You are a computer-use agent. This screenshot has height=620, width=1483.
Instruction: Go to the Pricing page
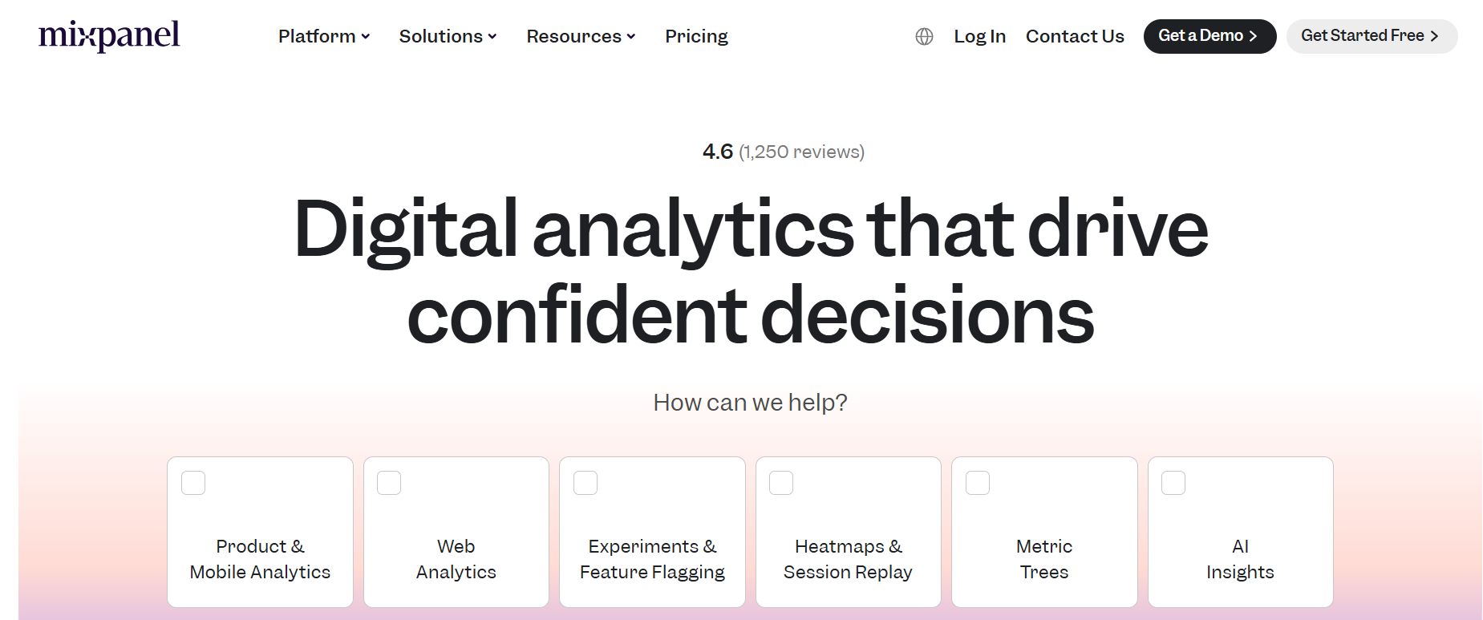[696, 36]
